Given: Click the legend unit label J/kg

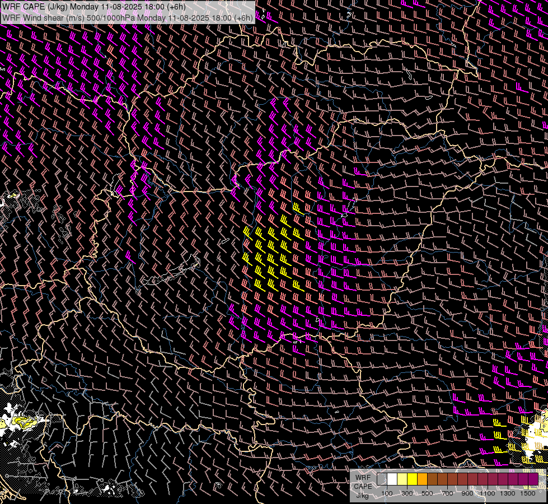Looking at the screenshot, I should (363, 496).
